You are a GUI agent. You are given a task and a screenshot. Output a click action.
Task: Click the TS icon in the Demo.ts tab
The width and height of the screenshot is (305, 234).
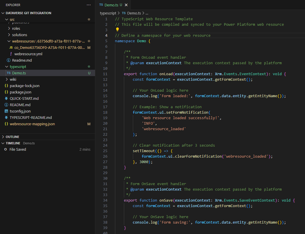tap(101, 5)
